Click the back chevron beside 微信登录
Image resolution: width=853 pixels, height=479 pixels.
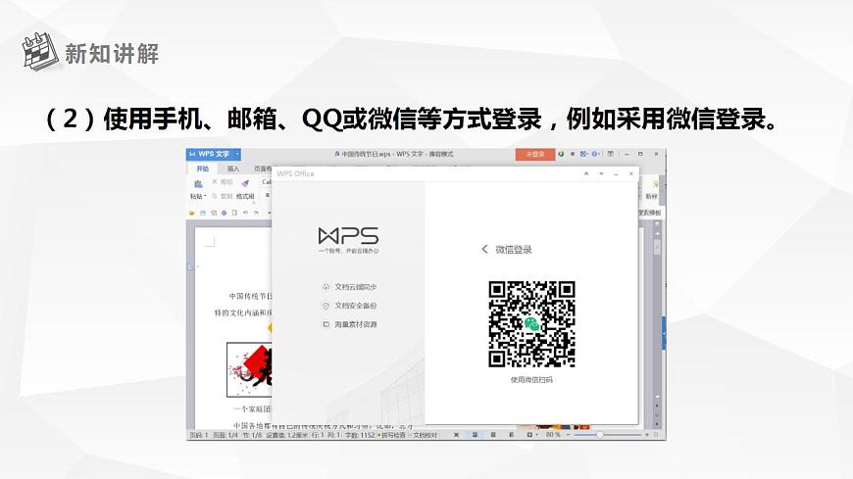(484, 249)
